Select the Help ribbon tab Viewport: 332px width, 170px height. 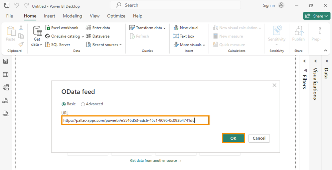pyautogui.click(x=138, y=16)
